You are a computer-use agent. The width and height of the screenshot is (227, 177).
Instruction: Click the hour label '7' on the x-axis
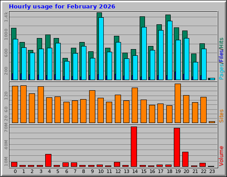(x=75, y=171)
